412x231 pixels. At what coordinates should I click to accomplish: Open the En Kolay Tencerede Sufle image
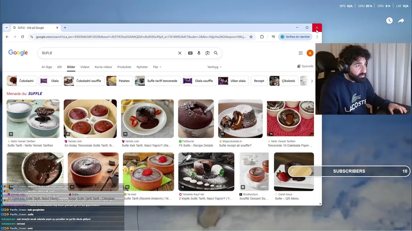[x=90, y=119]
